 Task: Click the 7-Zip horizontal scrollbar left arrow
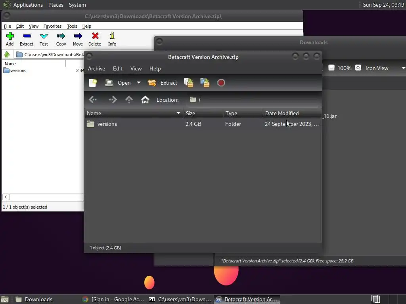point(6,197)
